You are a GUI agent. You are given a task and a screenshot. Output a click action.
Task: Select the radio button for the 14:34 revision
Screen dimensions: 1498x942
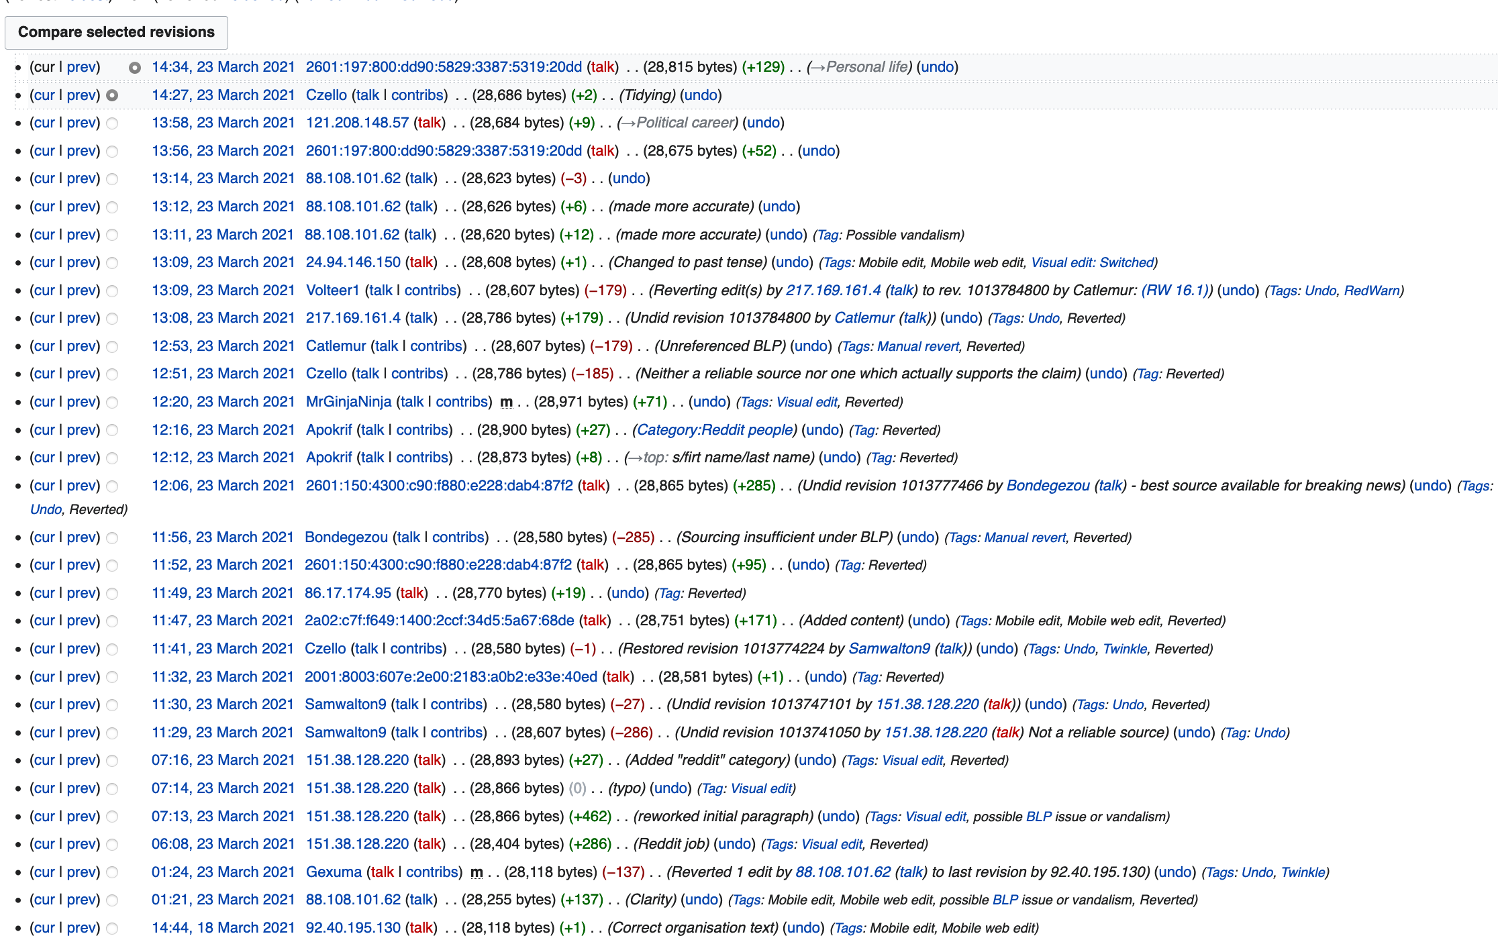click(x=135, y=68)
